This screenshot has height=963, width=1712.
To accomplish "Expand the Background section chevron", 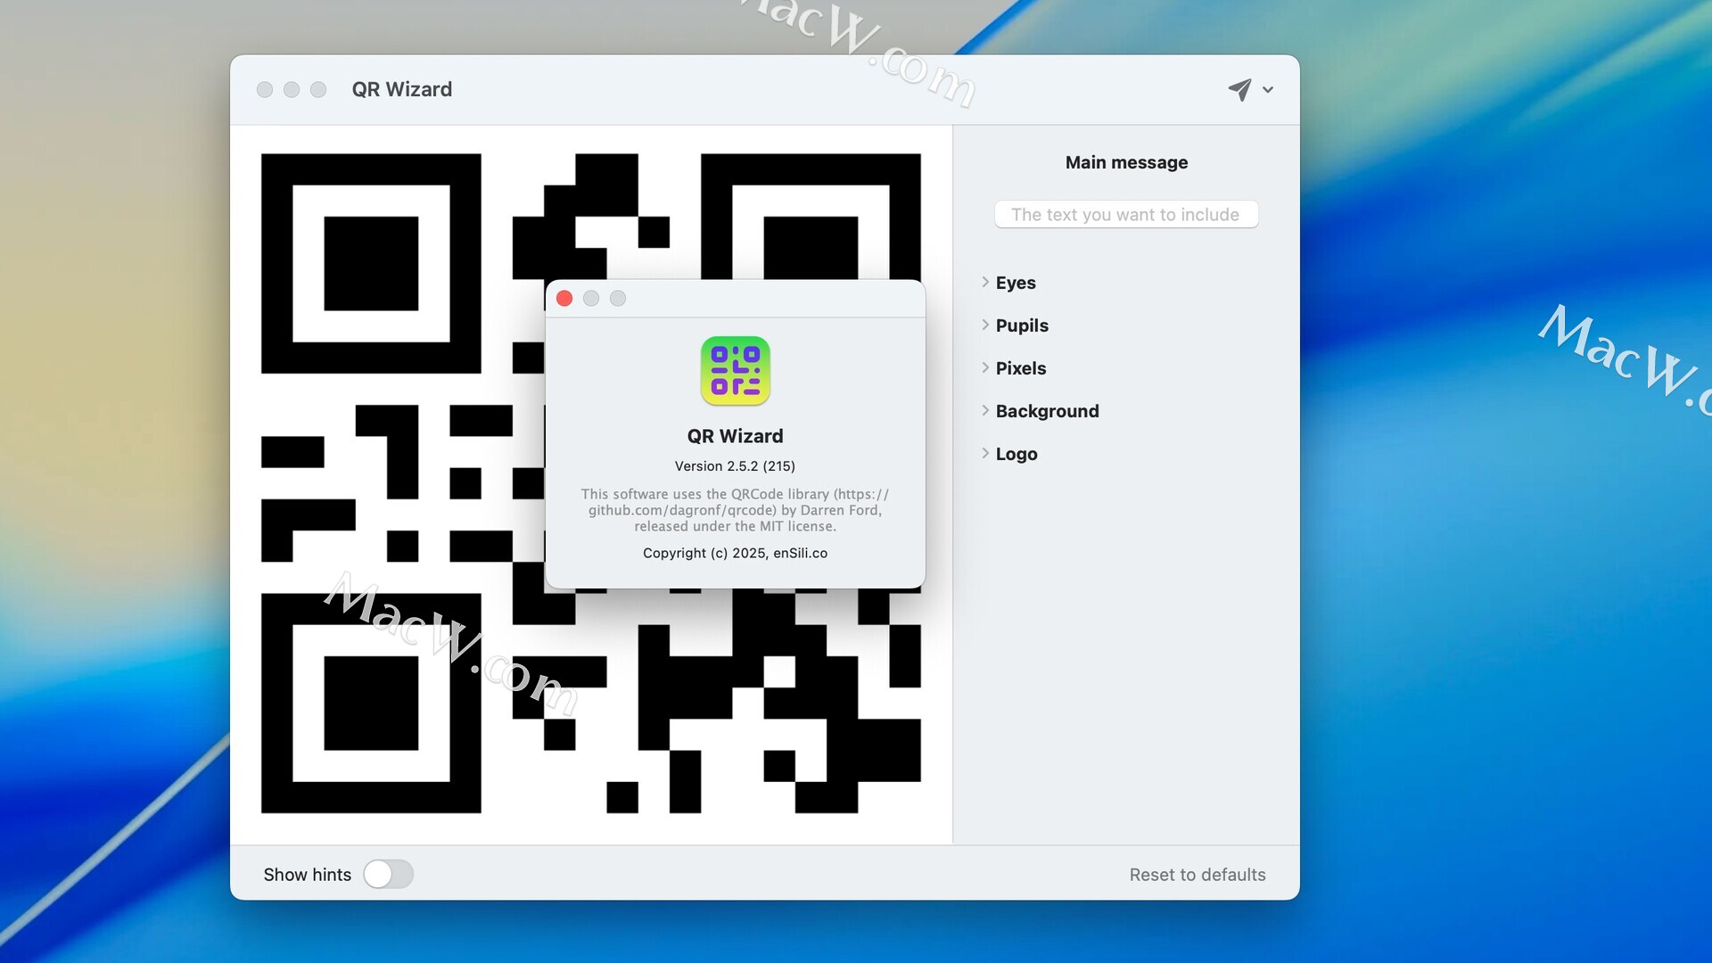I will [x=985, y=411].
